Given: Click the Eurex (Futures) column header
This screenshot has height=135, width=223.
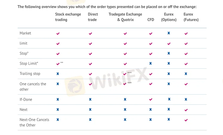Looking at the screenshot, I should 191,17.
